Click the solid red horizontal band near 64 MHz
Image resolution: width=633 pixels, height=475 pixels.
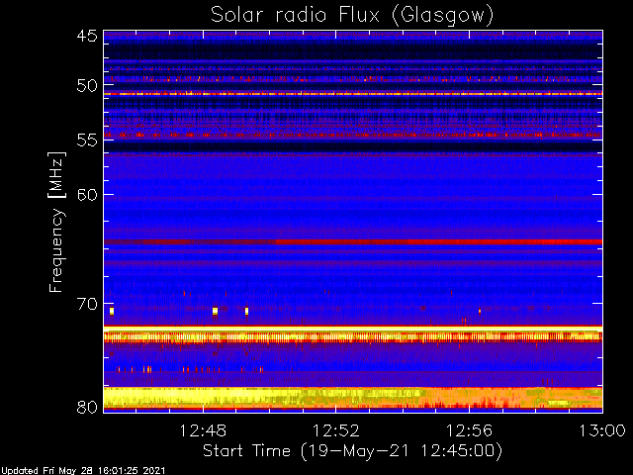coord(353,241)
